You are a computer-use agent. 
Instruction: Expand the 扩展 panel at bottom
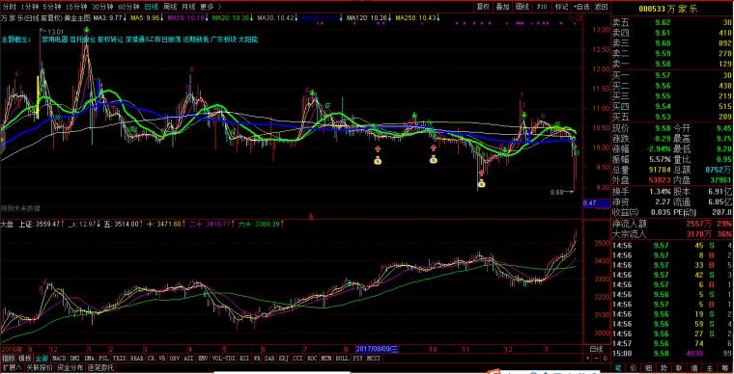tap(12, 368)
